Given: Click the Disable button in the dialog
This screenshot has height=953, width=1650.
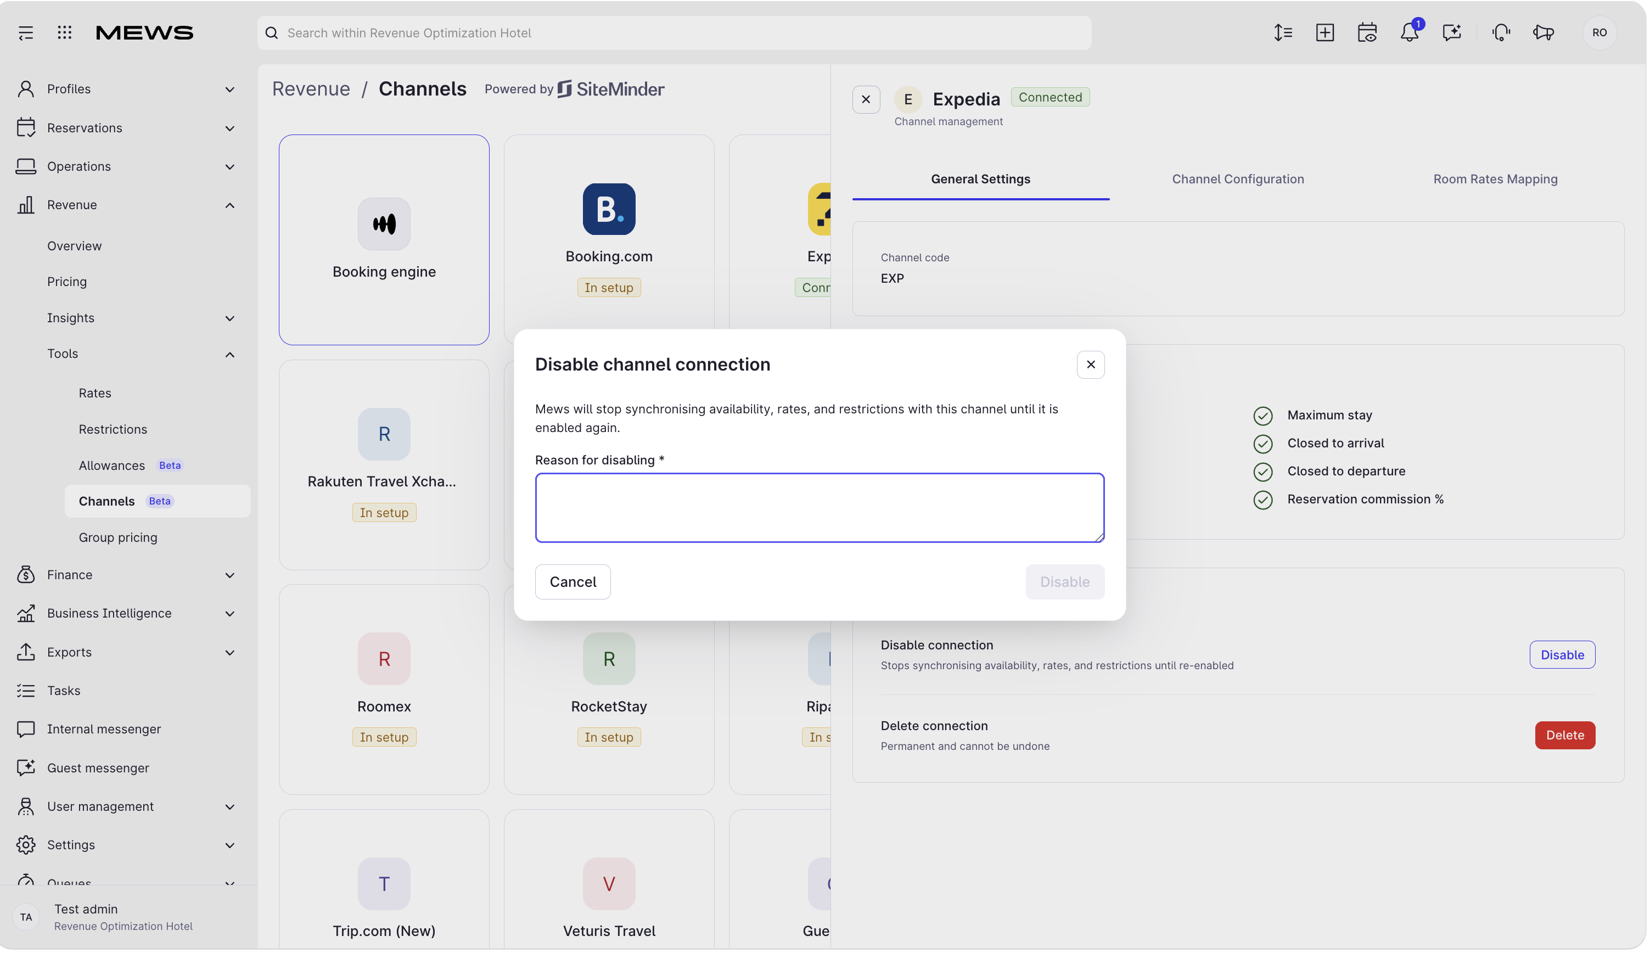Looking at the screenshot, I should (1064, 582).
